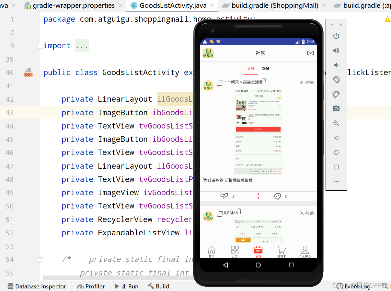Viewport: 391px width, 291px height.
Task: Activate emulator zoom magnifier icon
Action: pos(336,123)
